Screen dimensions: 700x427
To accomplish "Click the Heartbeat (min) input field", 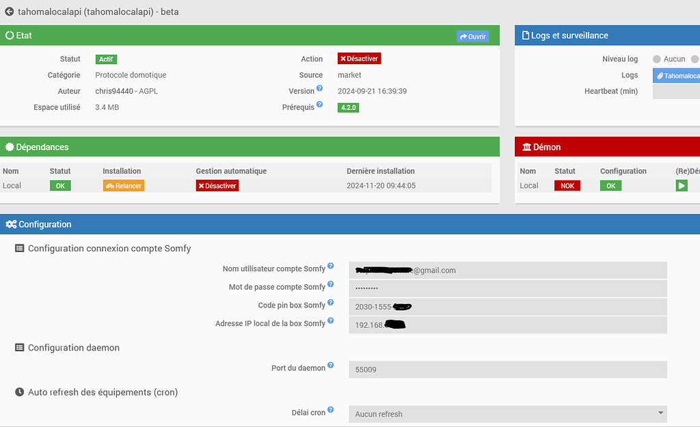I will [675, 91].
